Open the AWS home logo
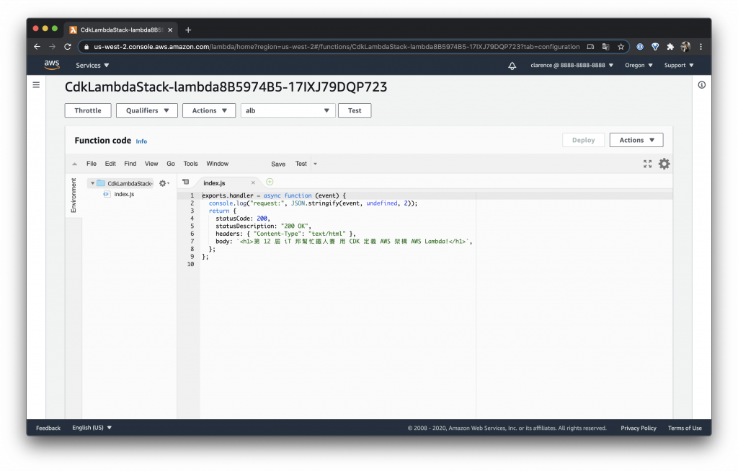This screenshot has width=738, height=471. tap(52, 65)
